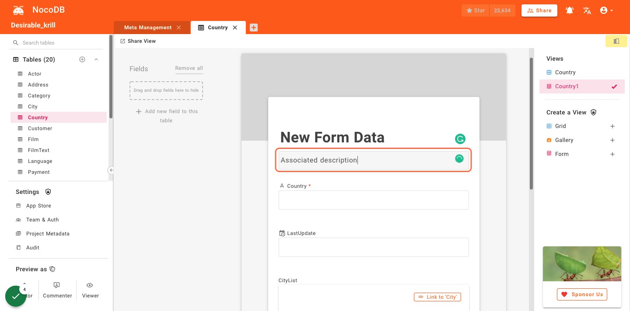Select the Country table in sidebar
This screenshot has height=311, width=630.
coord(59,117)
